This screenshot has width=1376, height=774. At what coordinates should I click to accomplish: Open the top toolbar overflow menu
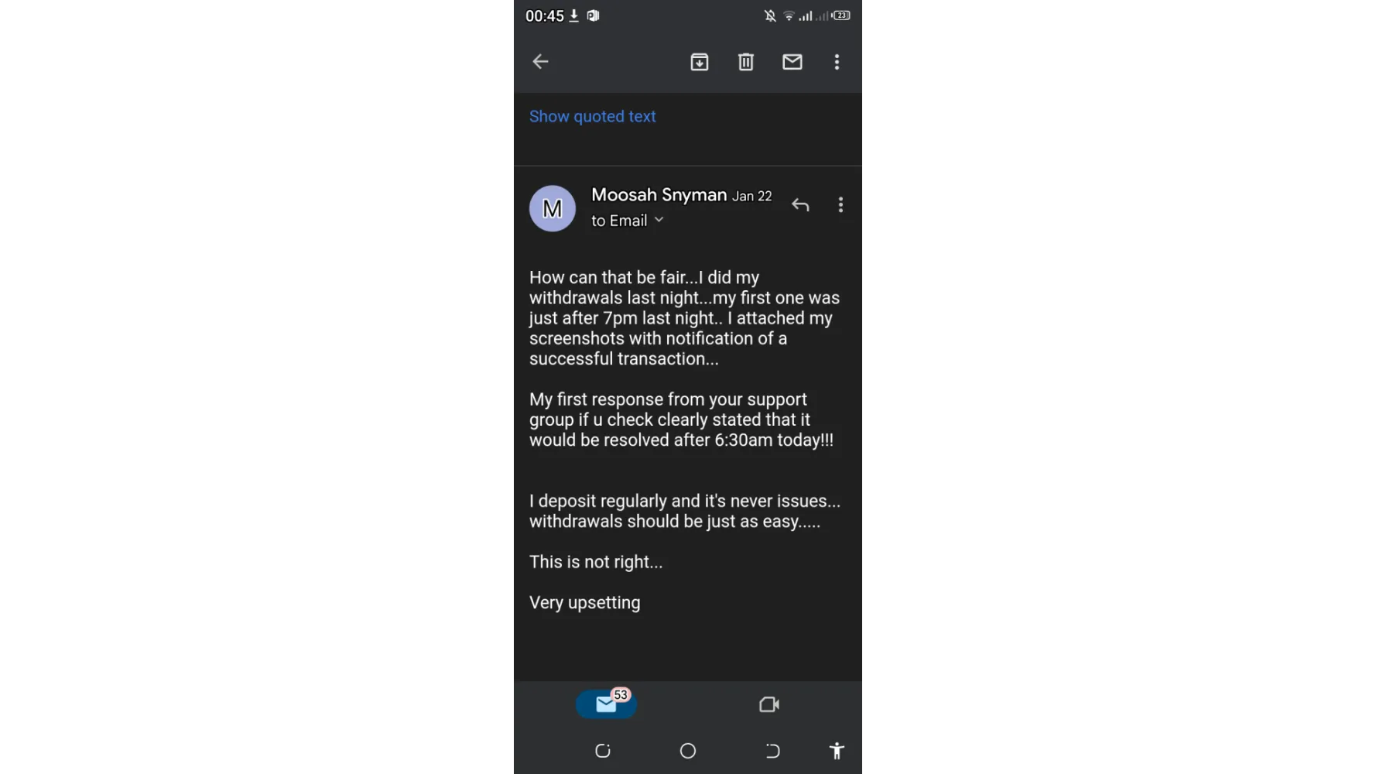pyautogui.click(x=837, y=62)
